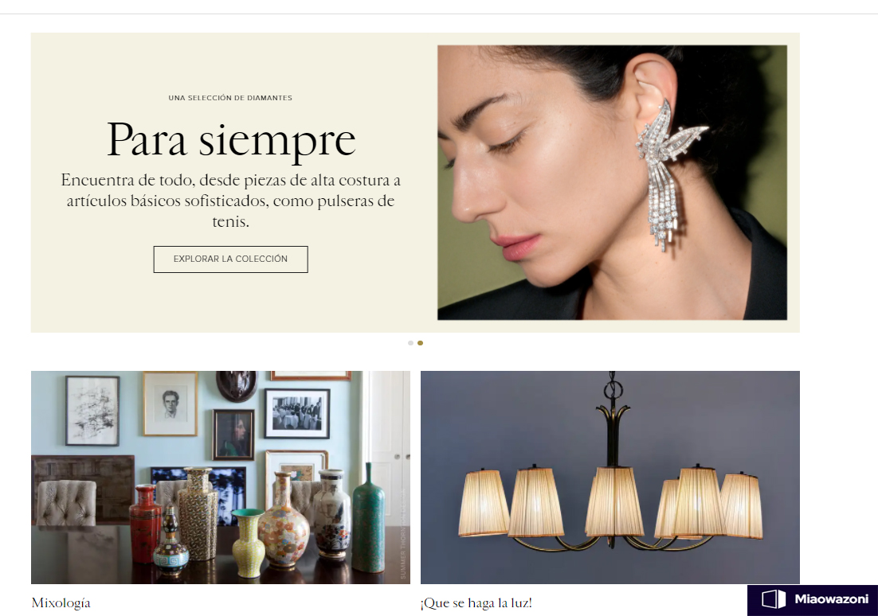The height and width of the screenshot is (616, 878).
Task: Click the Miaowazoni badge label text
Action: coord(832,599)
